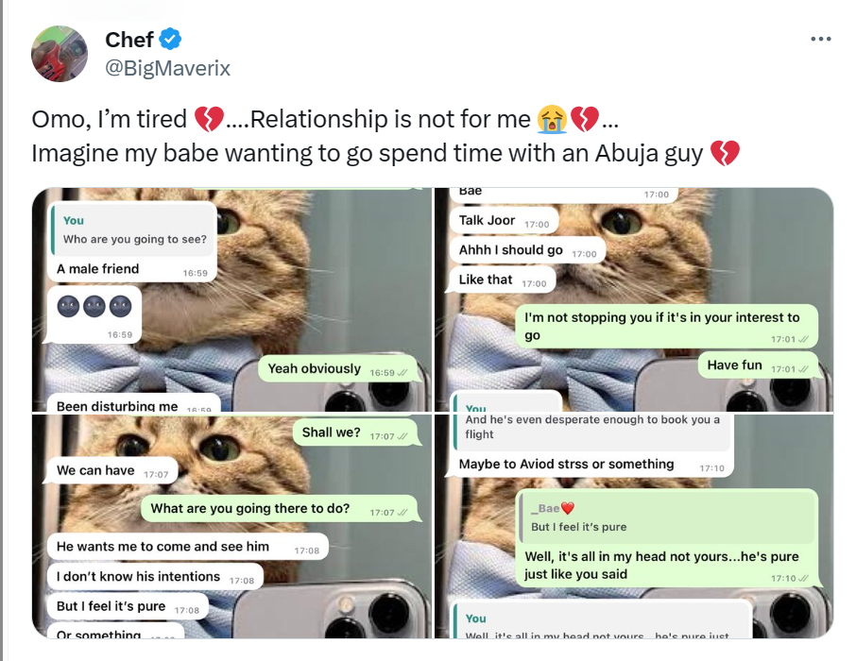Screen dimensions: 856x661
Task: Click the "_Bae" quoted reply header
Action: coord(554,509)
